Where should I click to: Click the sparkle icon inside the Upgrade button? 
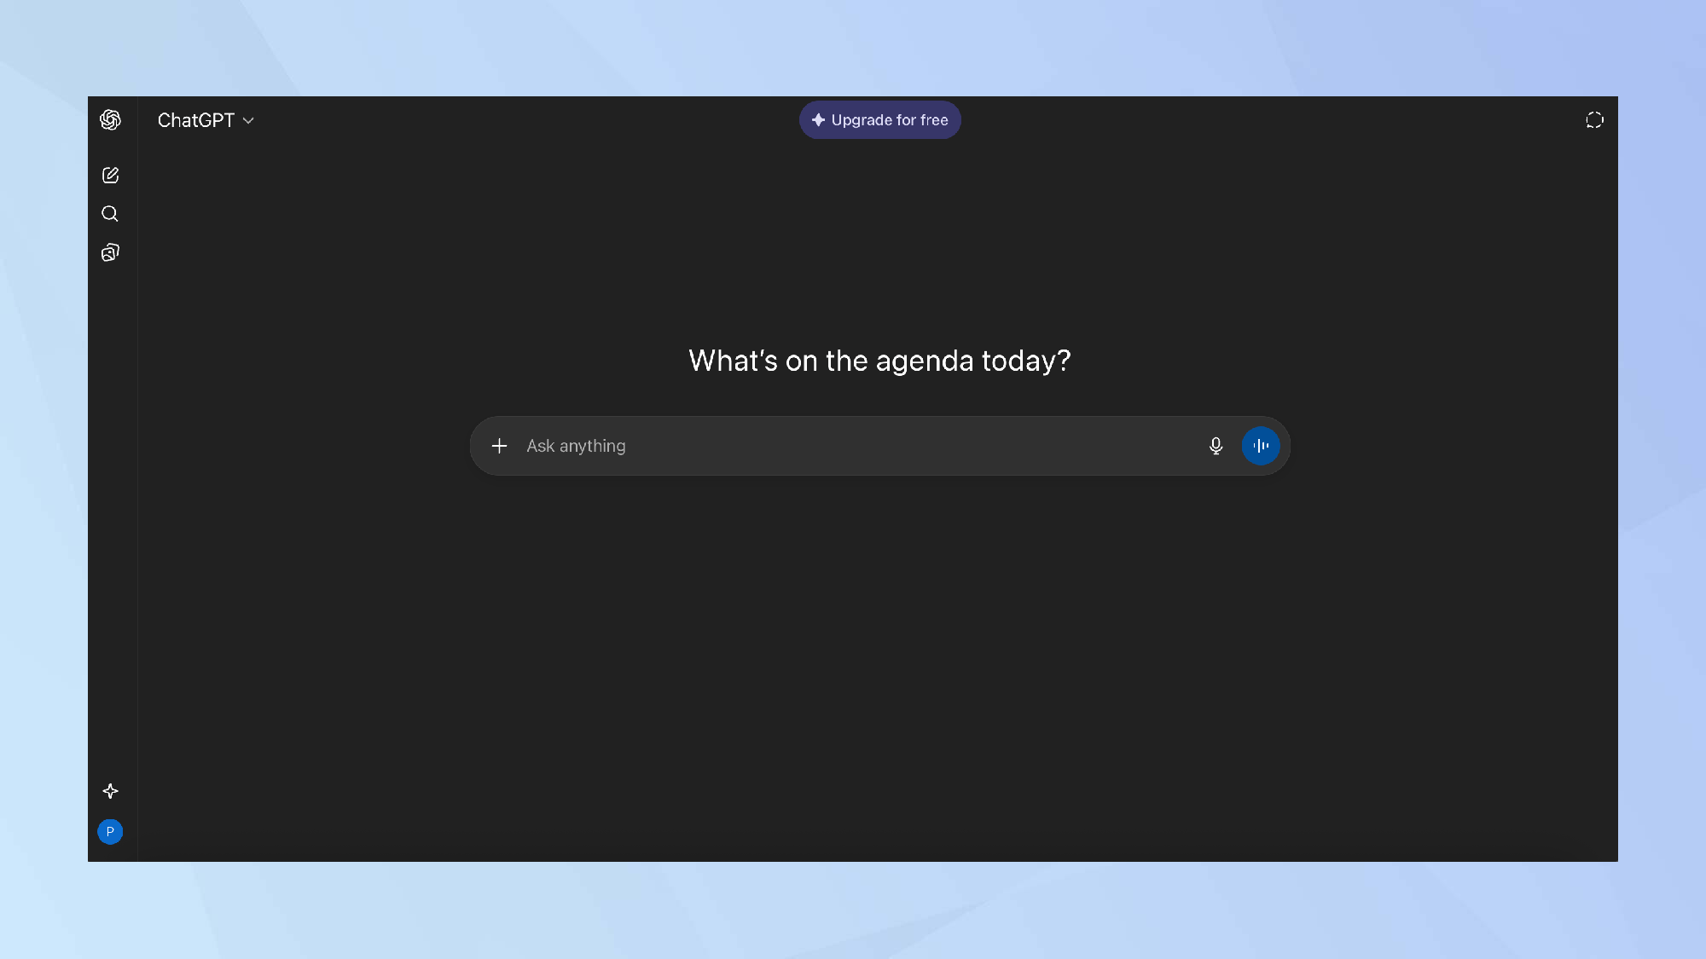[818, 120]
